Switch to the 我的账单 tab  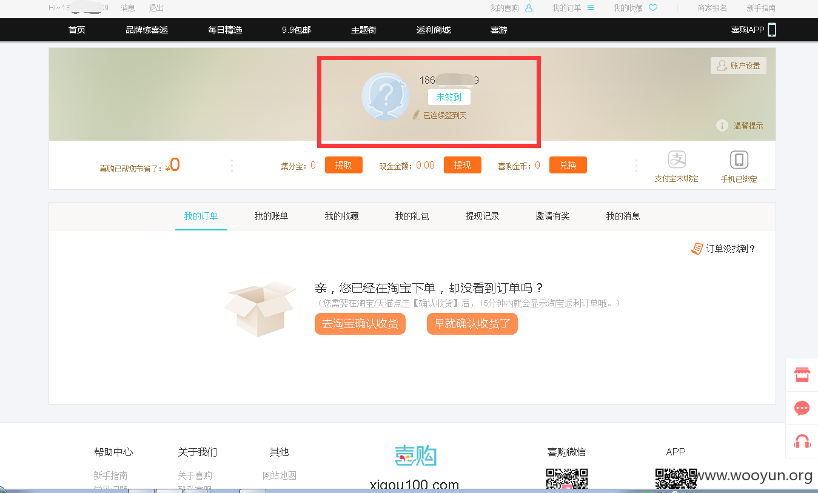pyautogui.click(x=271, y=216)
